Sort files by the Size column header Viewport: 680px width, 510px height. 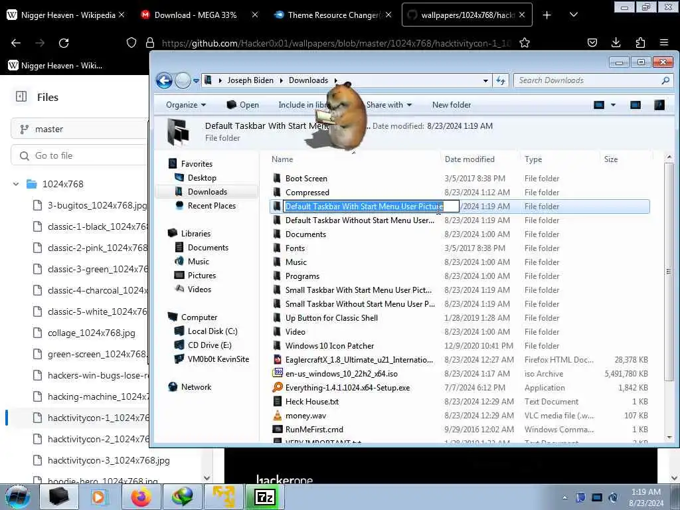pyautogui.click(x=611, y=159)
